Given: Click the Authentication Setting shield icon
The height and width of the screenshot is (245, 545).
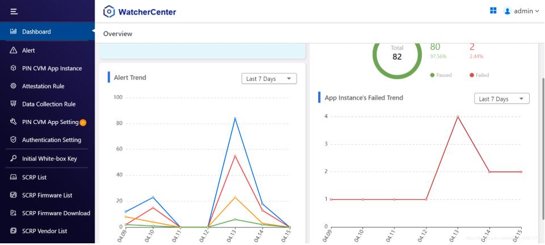Looking at the screenshot, I should tap(14, 140).
